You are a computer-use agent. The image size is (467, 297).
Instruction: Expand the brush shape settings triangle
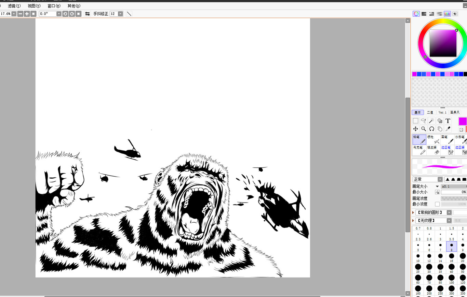413,212
